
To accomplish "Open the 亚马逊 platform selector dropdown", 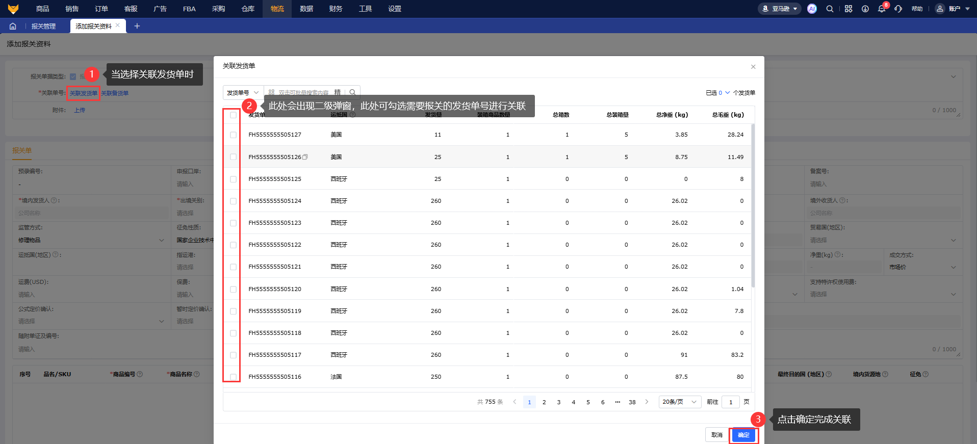I will coord(780,9).
